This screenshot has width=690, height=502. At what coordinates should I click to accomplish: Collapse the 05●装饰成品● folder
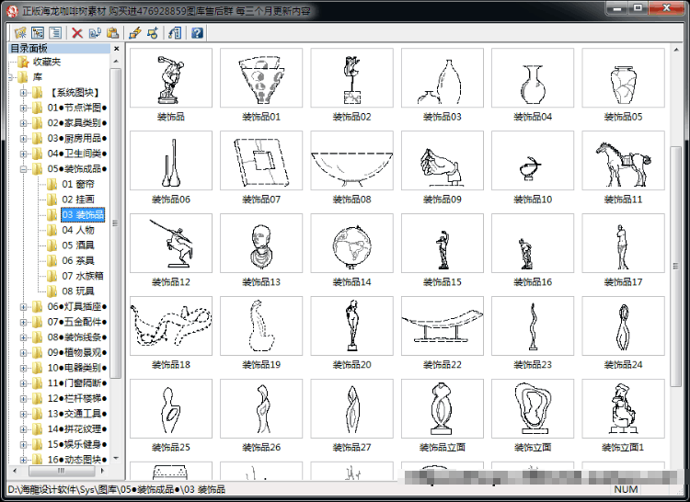tap(23, 169)
